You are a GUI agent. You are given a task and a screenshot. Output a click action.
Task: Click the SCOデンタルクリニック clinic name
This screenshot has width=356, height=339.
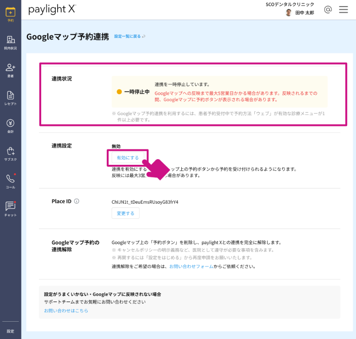coord(289,4)
